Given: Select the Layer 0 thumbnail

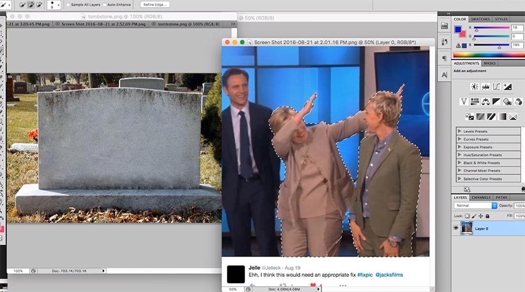Looking at the screenshot, I should point(467,229).
